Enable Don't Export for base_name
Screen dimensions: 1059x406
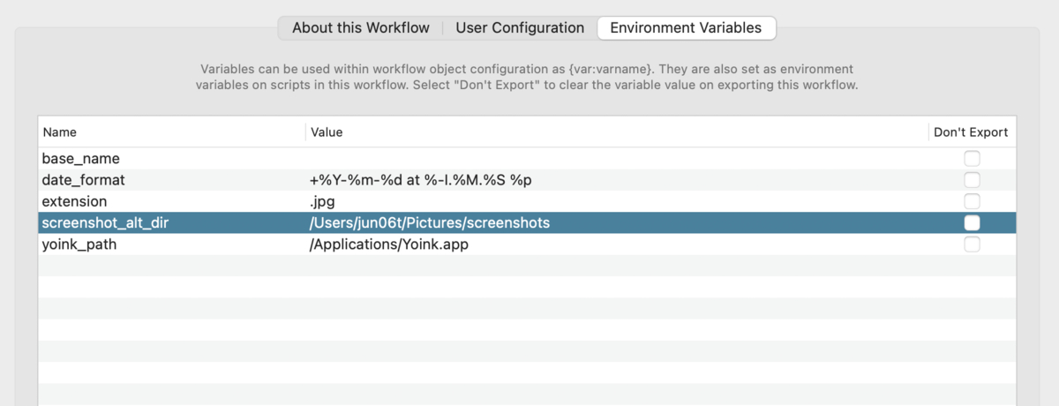pos(972,159)
